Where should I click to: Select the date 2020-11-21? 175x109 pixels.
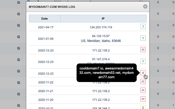click(46, 91)
